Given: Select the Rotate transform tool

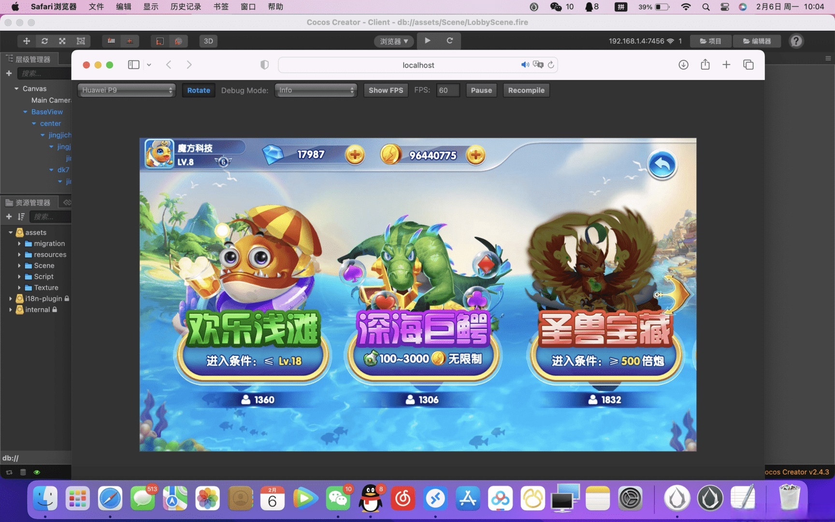Looking at the screenshot, I should (44, 41).
